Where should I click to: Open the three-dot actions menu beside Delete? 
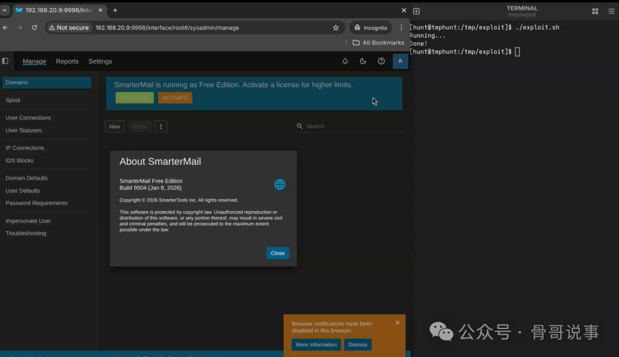tap(160, 126)
